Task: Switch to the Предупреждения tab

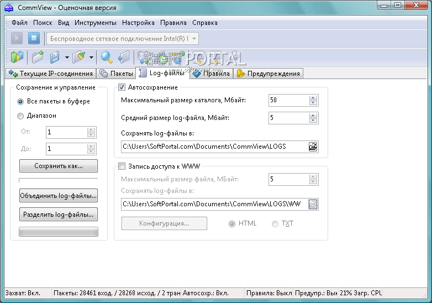Action: [268, 74]
